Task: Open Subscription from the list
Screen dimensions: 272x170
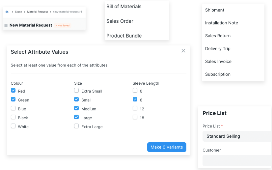Action: (x=218, y=74)
